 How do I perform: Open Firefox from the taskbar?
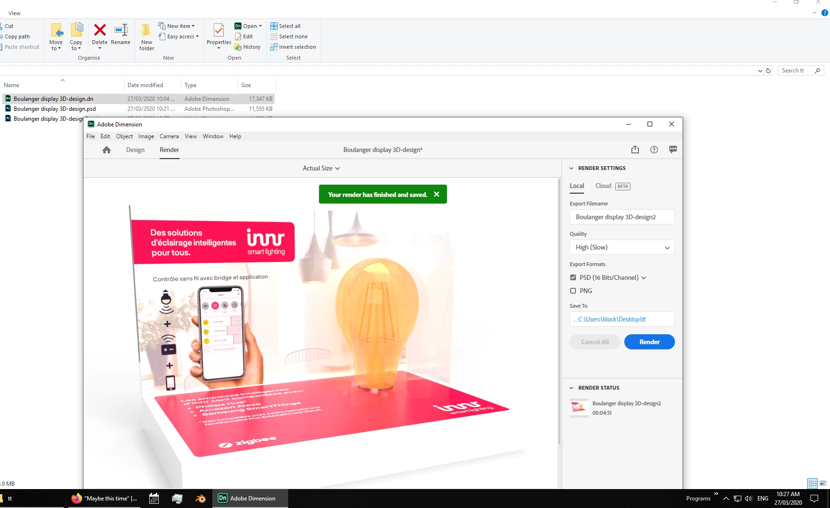104,499
